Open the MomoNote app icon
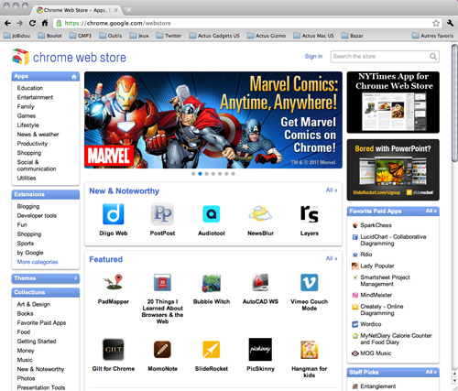Image resolution: width=458 pixels, height=391 pixels. point(162,350)
